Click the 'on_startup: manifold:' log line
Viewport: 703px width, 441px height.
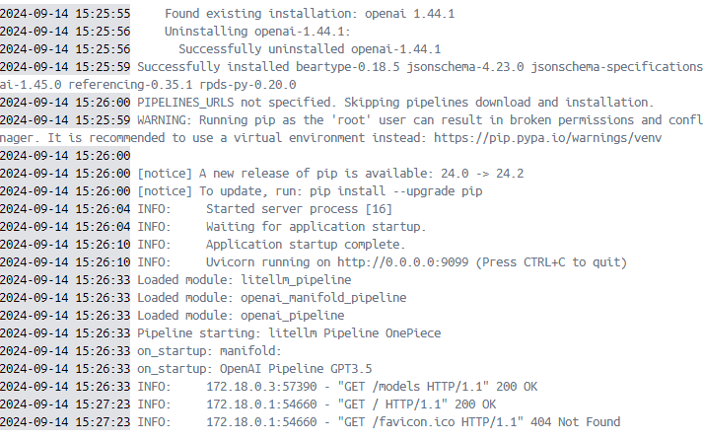tap(209, 351)
